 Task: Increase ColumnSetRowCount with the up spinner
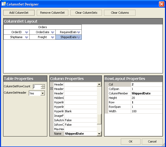(43, 86)
